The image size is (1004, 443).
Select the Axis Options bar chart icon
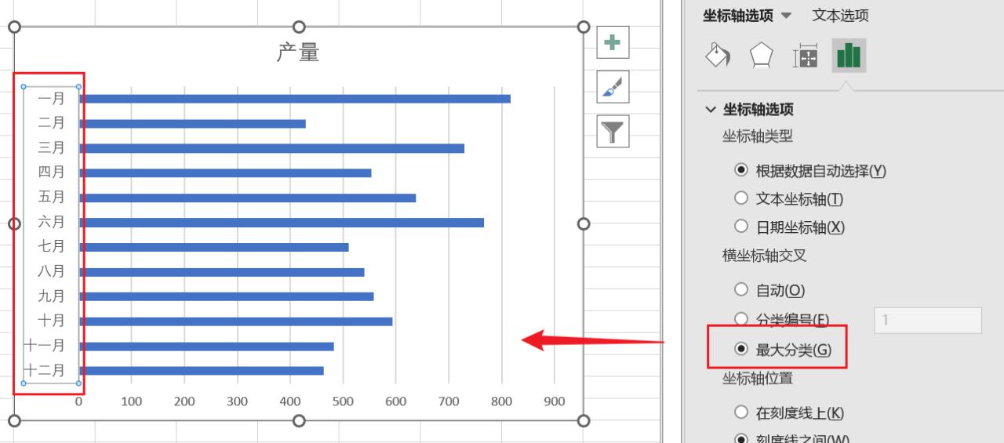[849, 56]
